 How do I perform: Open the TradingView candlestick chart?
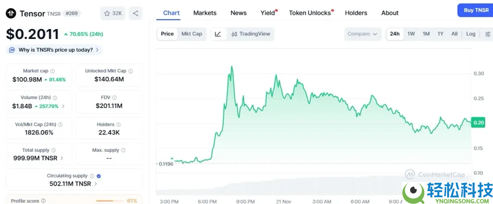click(x=251, y=34)
